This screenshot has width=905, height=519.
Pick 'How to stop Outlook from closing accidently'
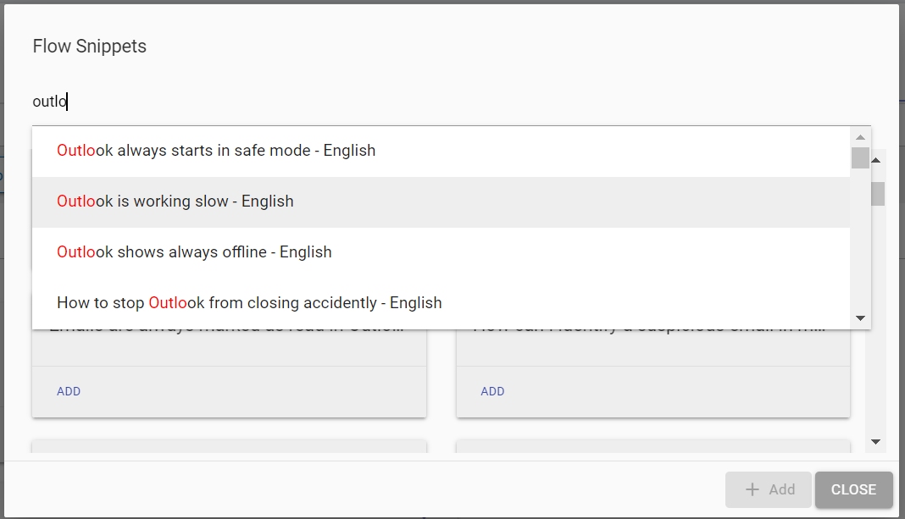[x=248, y=302]
